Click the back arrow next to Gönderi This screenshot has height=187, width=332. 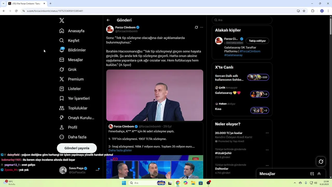(x=108, y=20)
